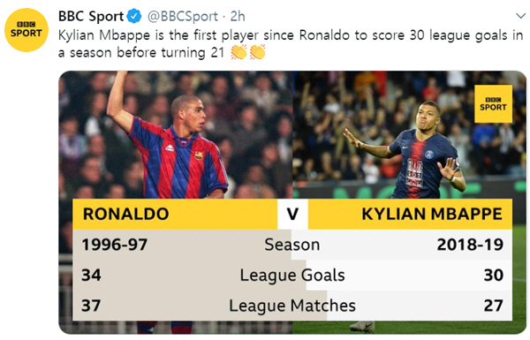
Task: Click the white V separator box
Action: (292, 215)
